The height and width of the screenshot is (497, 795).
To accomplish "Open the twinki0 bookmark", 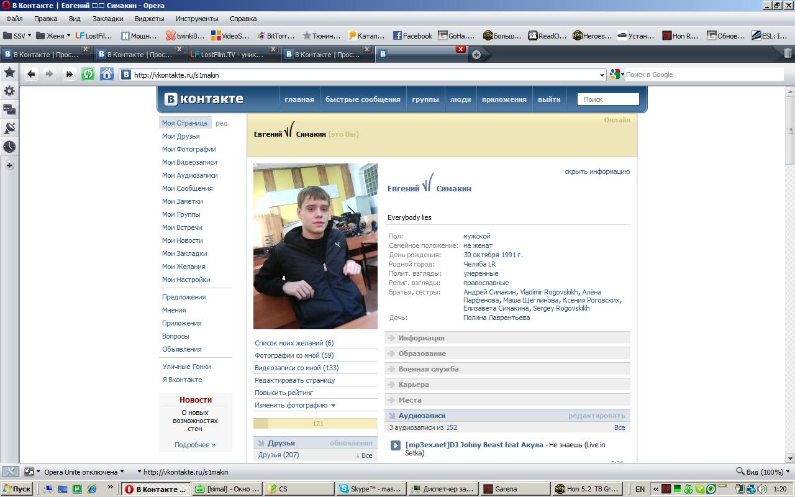I will (x=185, y=36).
